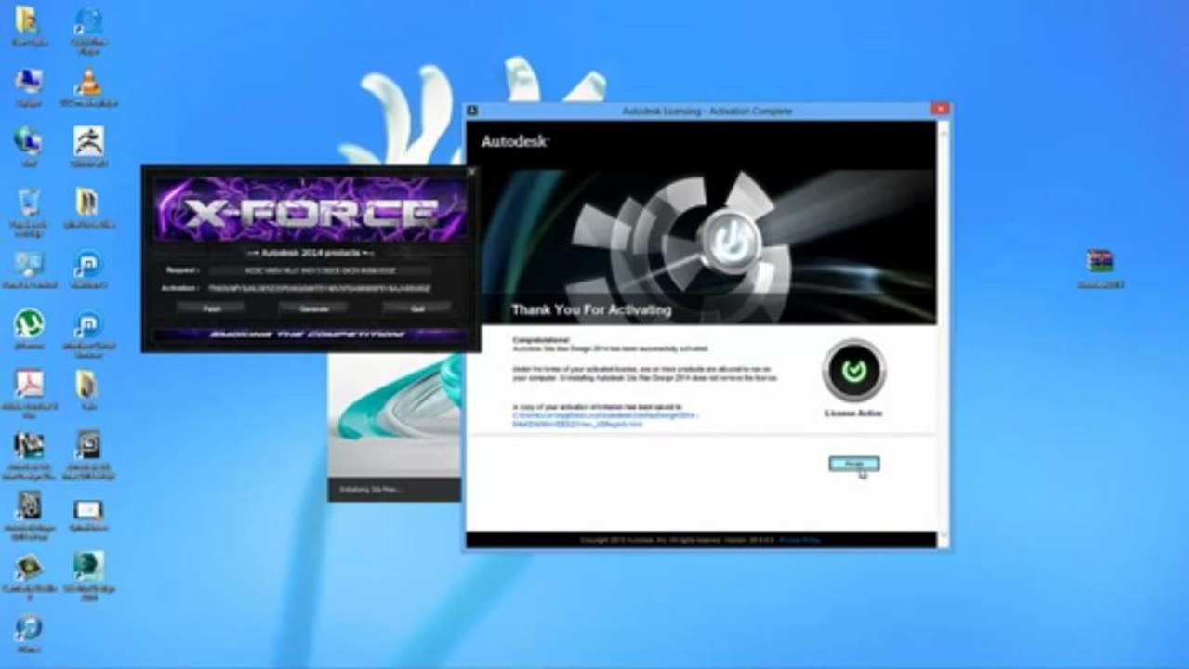Open the Control Panel desktop icon

click(29, 264)
